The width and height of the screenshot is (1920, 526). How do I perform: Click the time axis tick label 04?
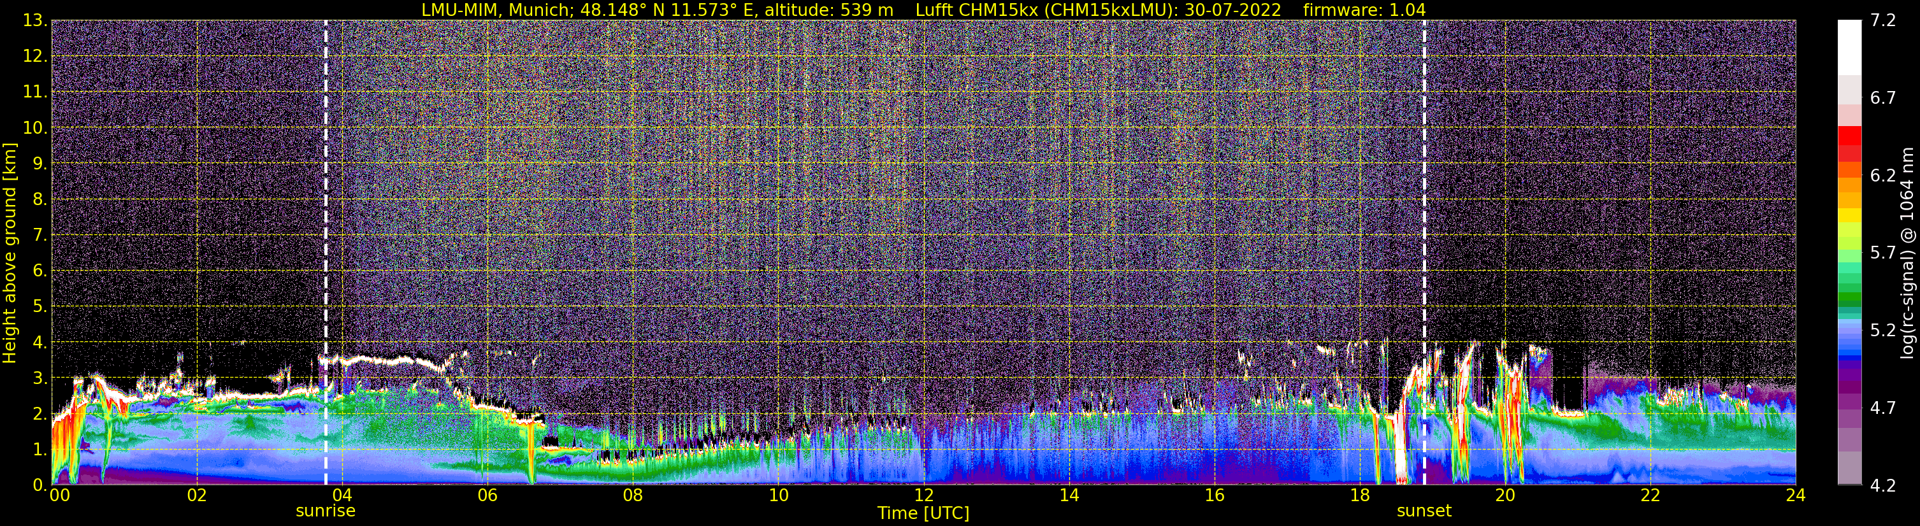click(342, 496)
